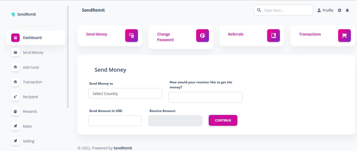Open the Profile link in header
The image size is (357, 151).
click(325, 10)
